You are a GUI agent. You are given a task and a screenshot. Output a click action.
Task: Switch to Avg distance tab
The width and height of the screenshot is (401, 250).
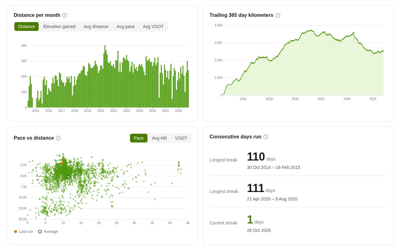click(96, 26)
